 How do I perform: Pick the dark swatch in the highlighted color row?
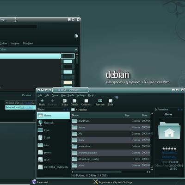click(x=68, y=56)
